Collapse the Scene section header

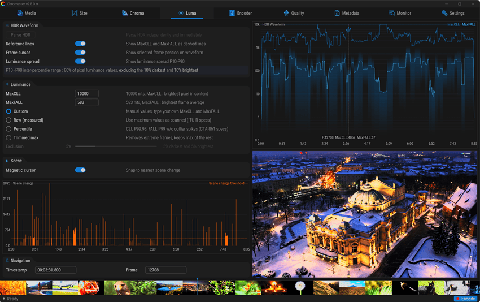point(14,161)
